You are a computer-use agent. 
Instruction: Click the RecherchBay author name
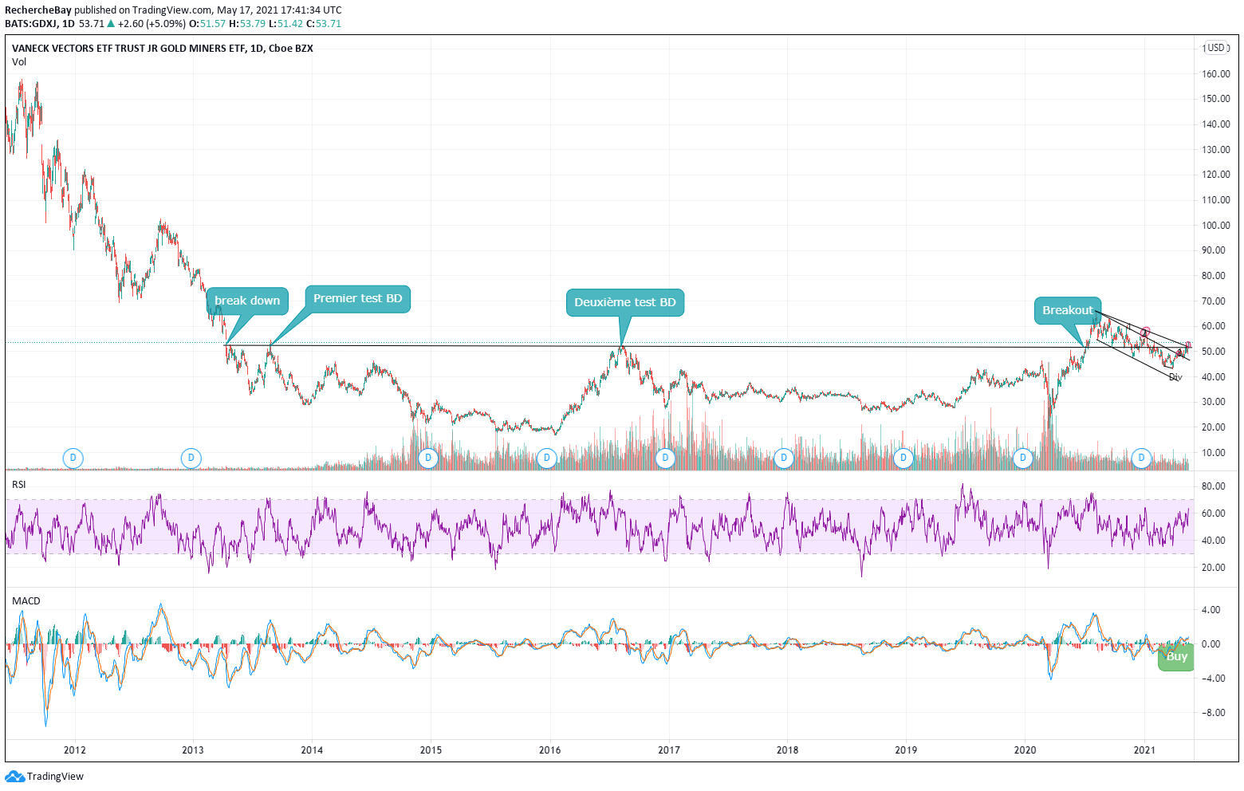(x=38, y=10)
